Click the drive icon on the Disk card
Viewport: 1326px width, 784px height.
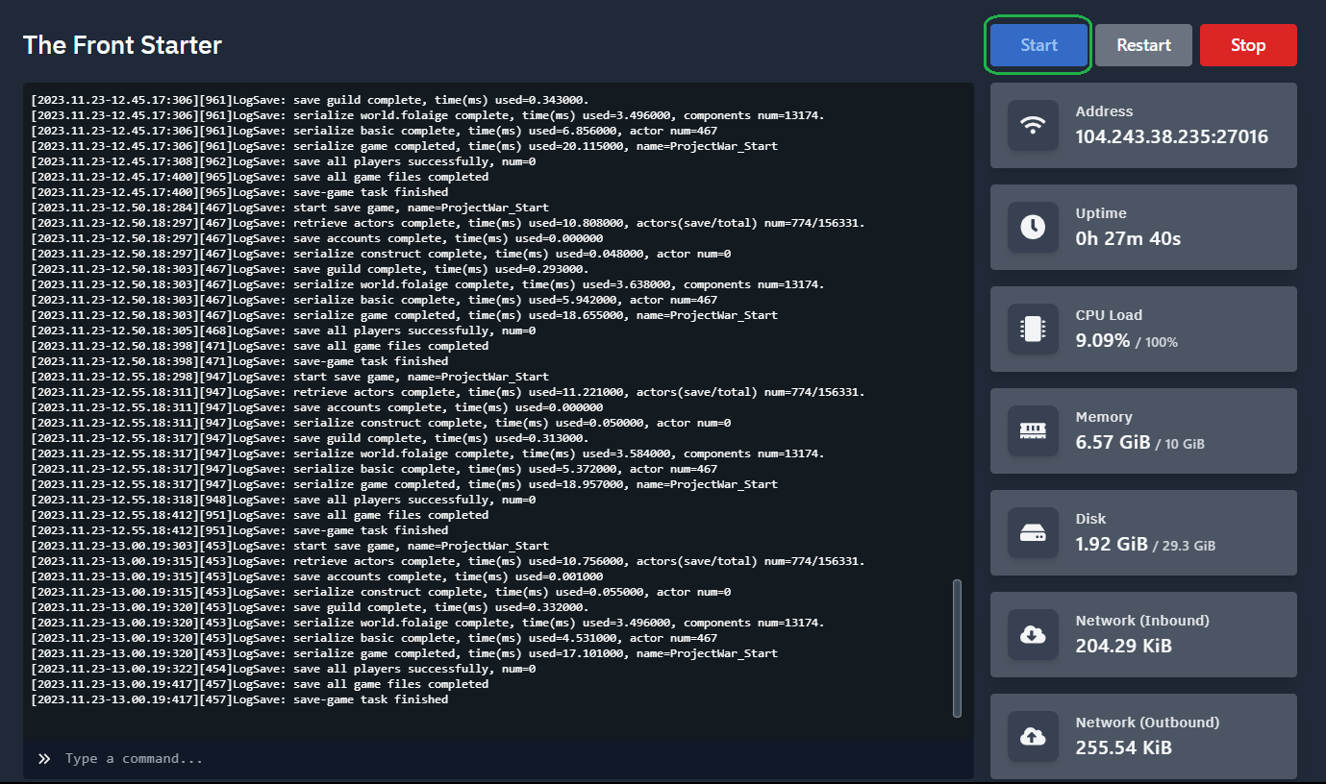tap(1033, 532)
